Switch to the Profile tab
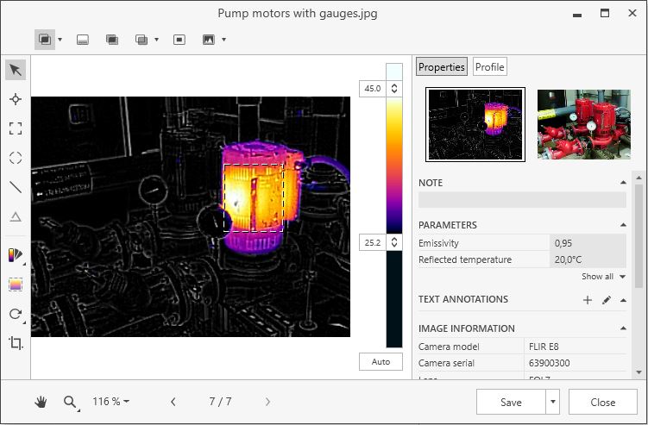The width and height of the screenshot is (648, 425). pos(489,67)
